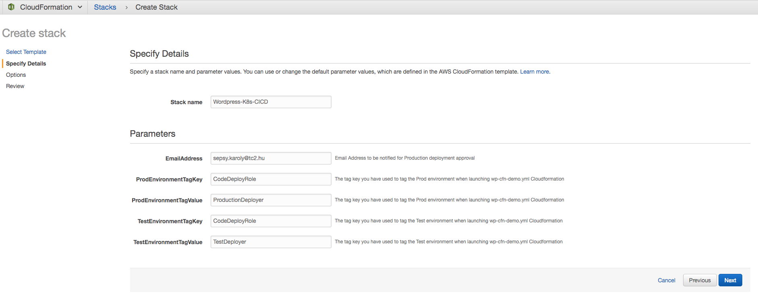The height and width of the screenshot is (296, 758).
Task: Expand the CloudFormation dropdown arrow
Action: 80,7
